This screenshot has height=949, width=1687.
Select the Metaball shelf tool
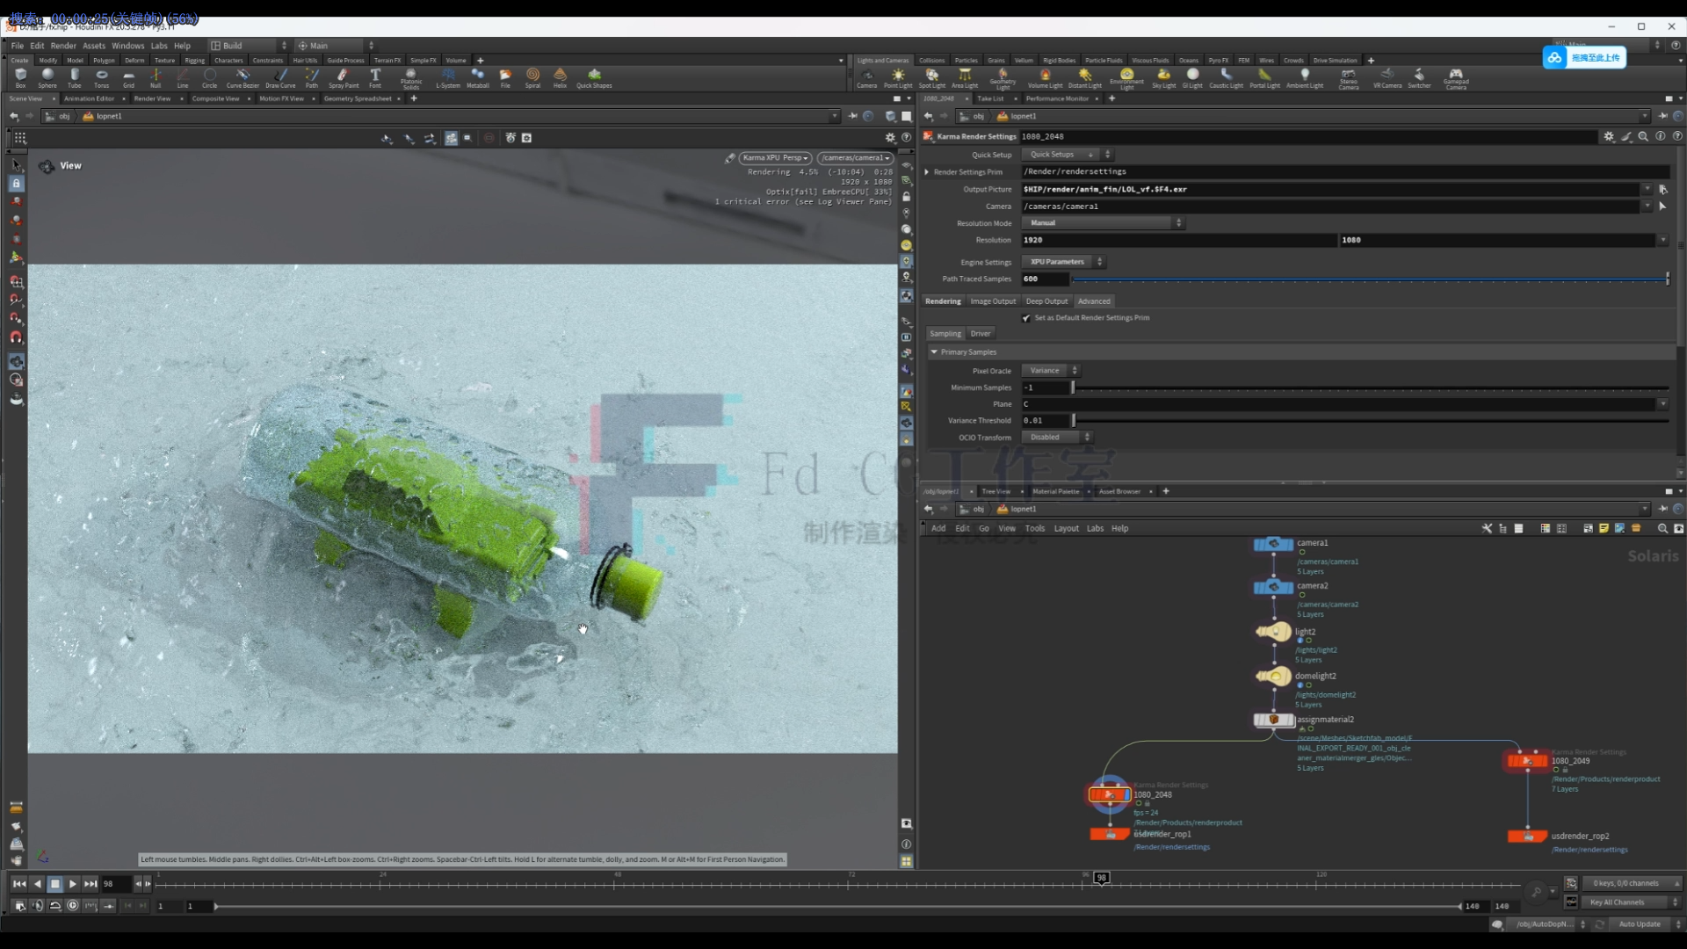pos(478,77)
